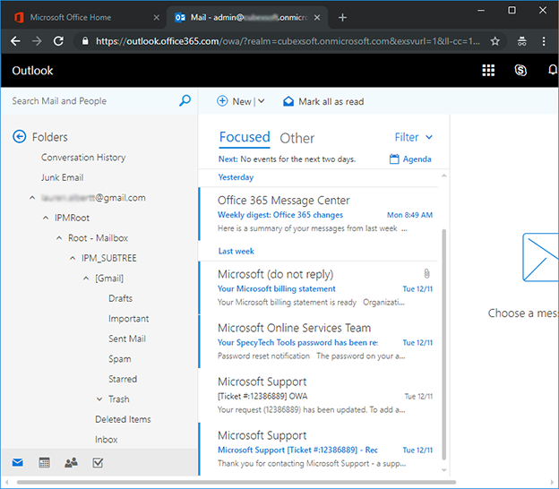Switch to the Mail module icon

[18, 463]
